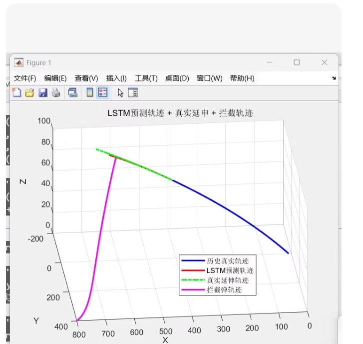The height and width of the screenshot is (344, 363).
Task: Open the Property Inspector icon
Action: (133, 92)
